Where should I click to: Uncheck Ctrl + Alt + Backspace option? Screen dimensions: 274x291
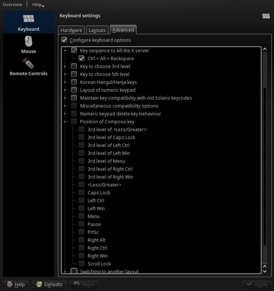pyautogui.click(x=82, y=58)
